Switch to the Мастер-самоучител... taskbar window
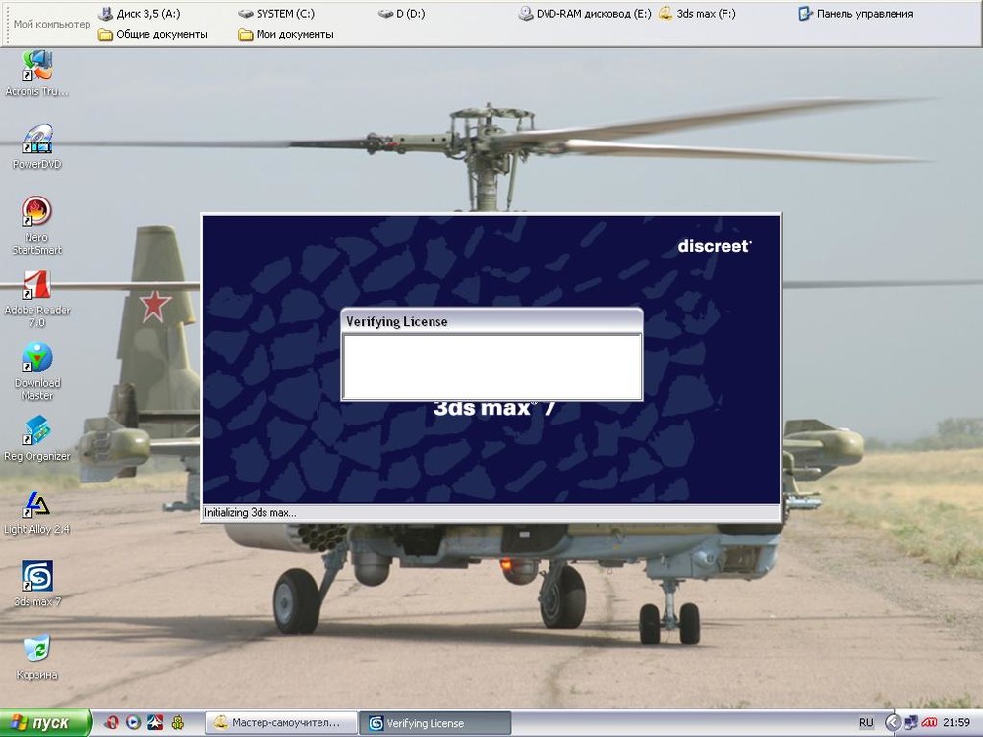Viewport: 983px width, 737px height. point(281,723)
